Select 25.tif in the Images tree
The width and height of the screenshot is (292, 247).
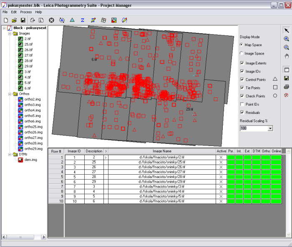[28, 44]
